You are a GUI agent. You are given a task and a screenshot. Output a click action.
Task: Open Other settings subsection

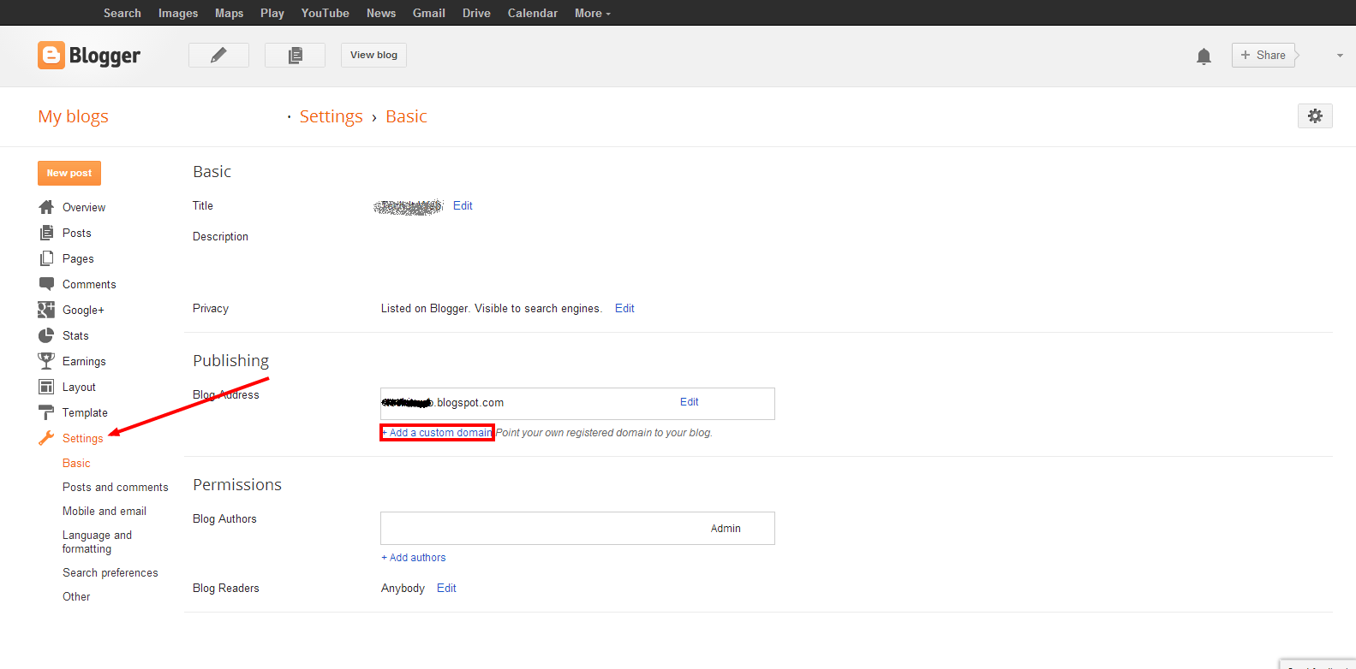(x=76, y=596)
